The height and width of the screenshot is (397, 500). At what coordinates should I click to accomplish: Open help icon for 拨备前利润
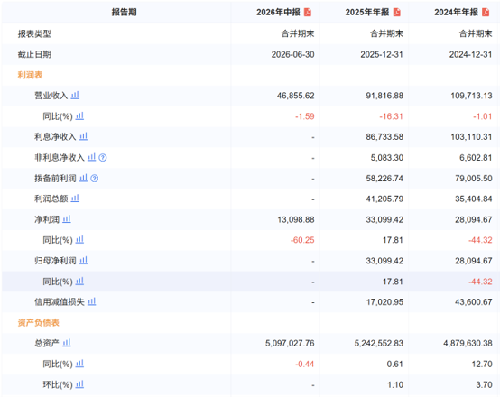[x=95, y=179]
